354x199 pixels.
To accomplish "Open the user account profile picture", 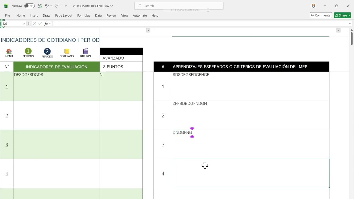I will coord(313,6).
